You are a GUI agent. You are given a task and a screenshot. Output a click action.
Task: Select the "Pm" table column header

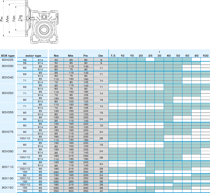click(86, 56)
